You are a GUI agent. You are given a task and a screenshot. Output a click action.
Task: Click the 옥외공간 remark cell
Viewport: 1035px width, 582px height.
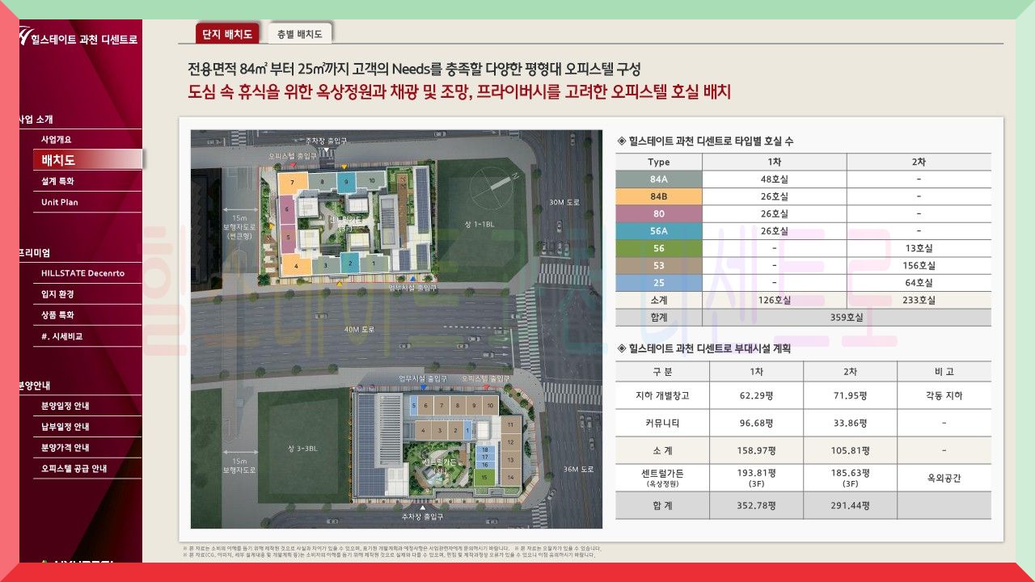click(944, 478)
